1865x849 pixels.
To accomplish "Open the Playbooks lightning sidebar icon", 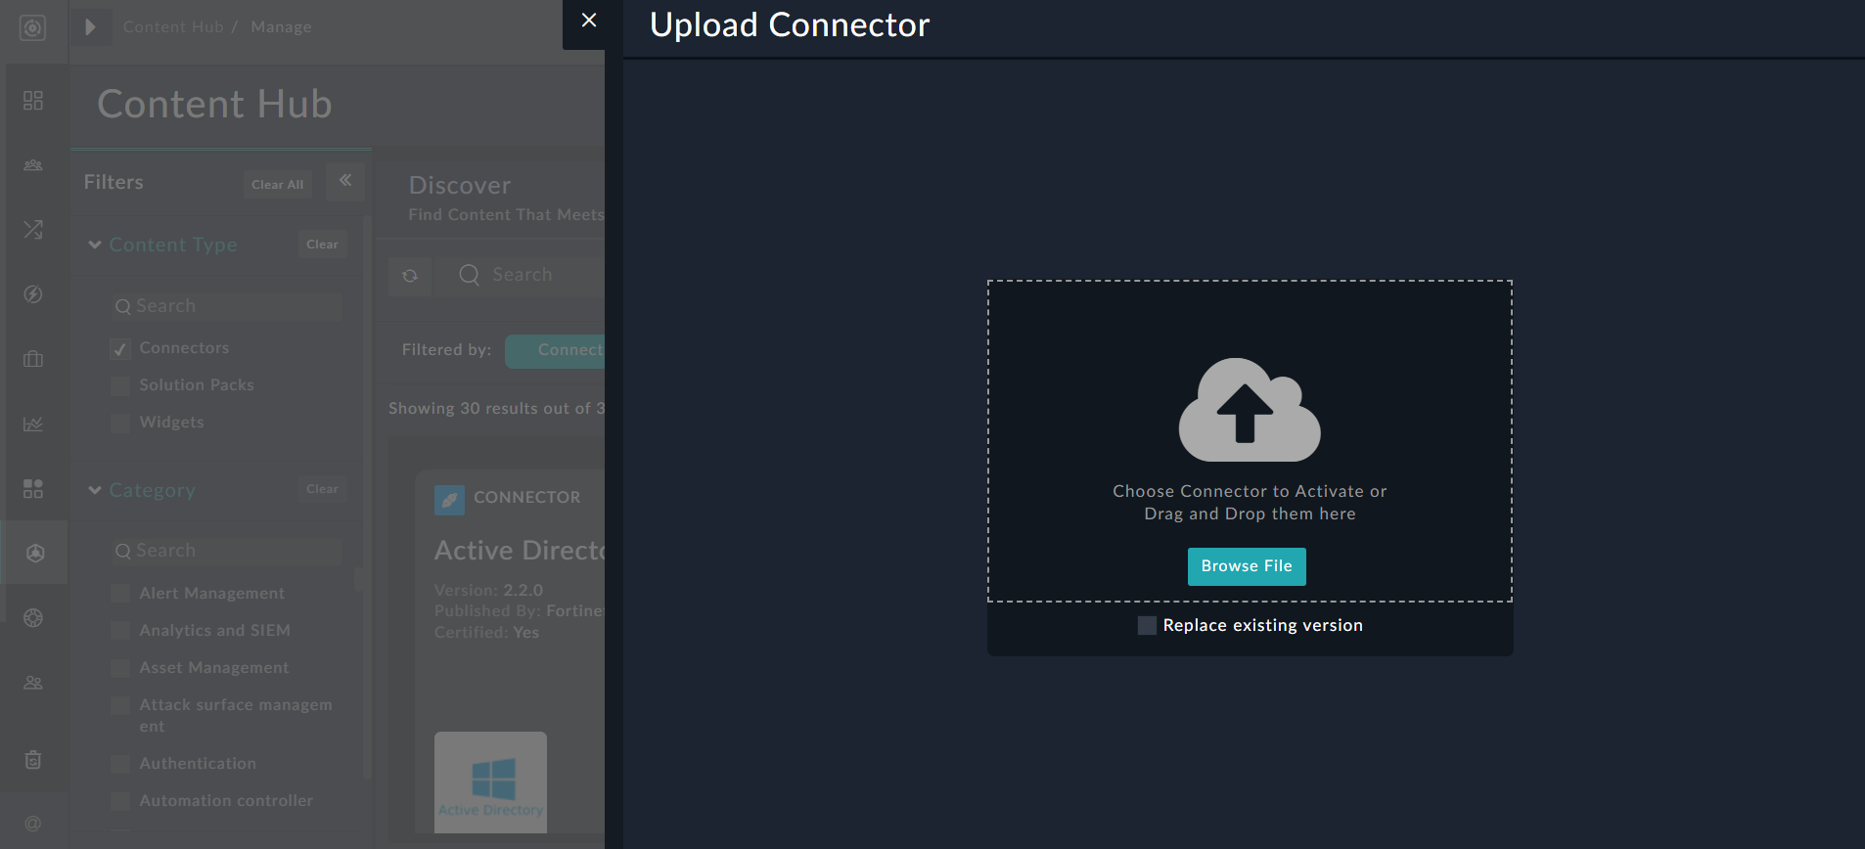I will click(x=33, y=294).
